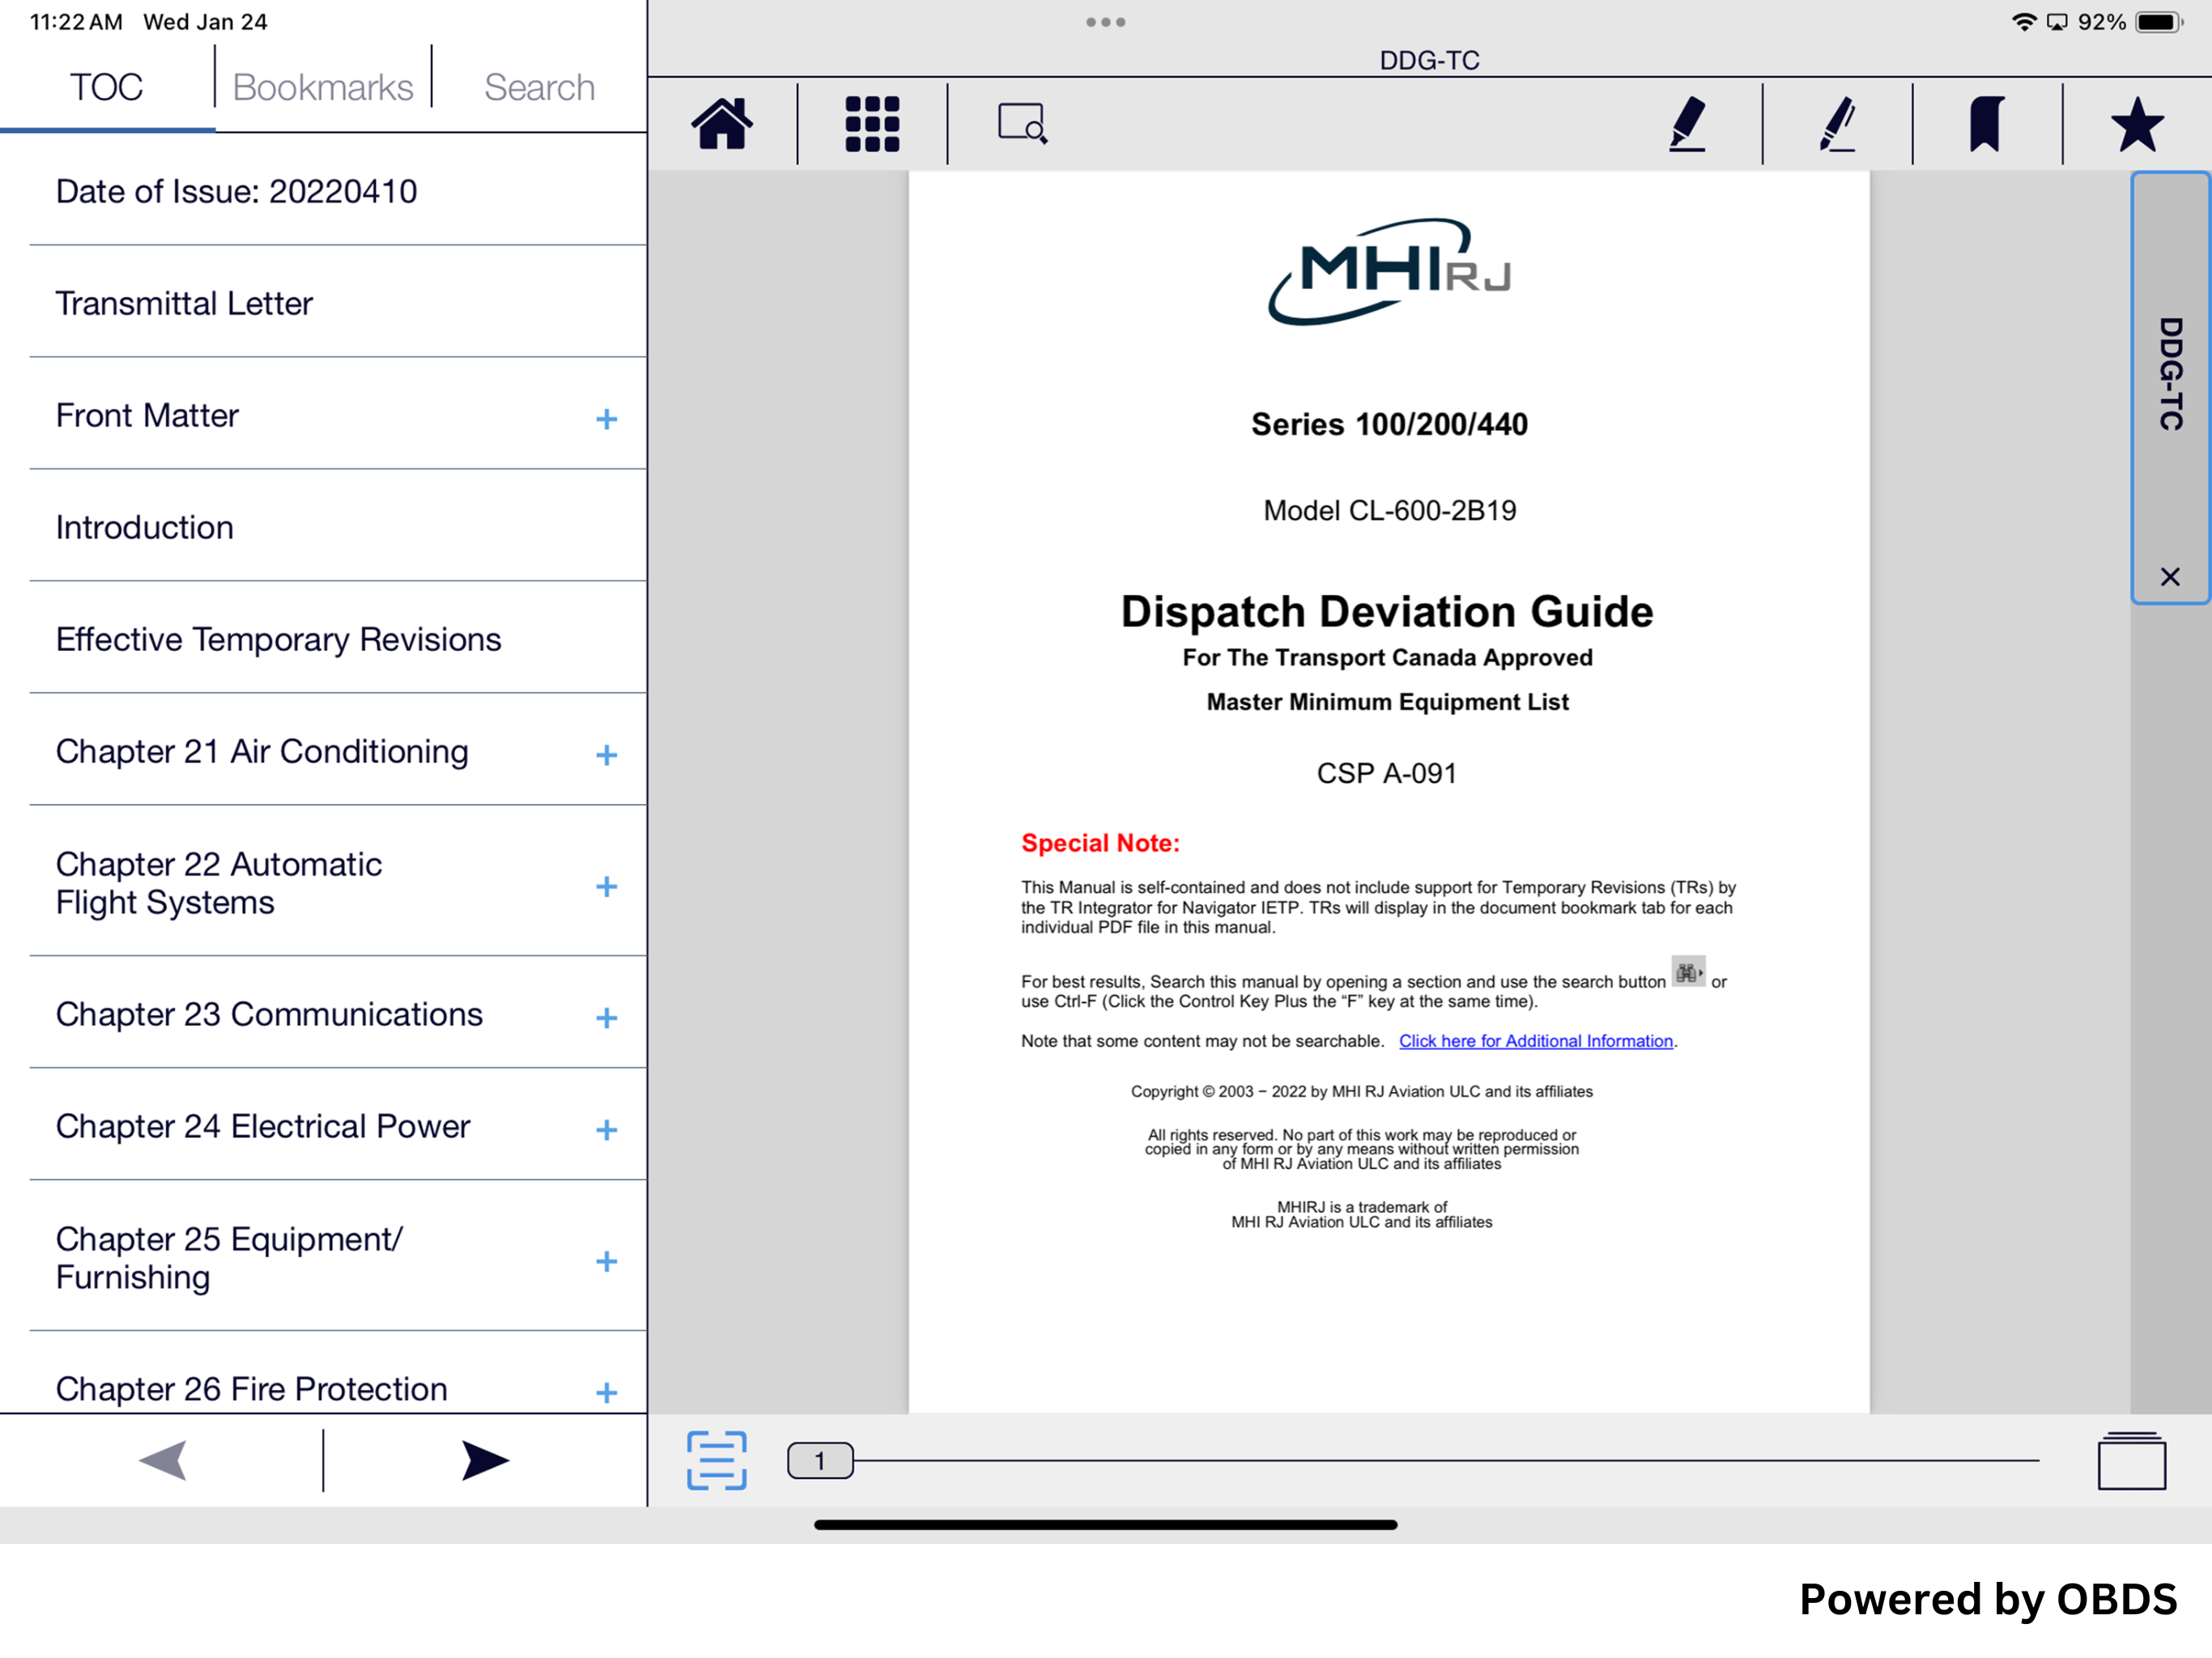Tap the three-dot multitasking menu
Screen dimensions: 2212x1658
tap(1106, 22)
